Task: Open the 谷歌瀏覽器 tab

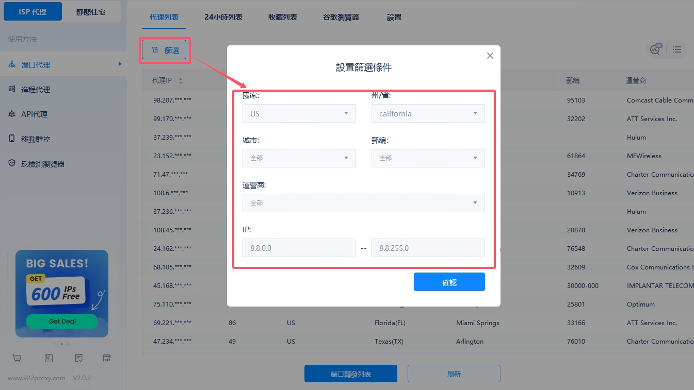Action: tap(341, 17)
